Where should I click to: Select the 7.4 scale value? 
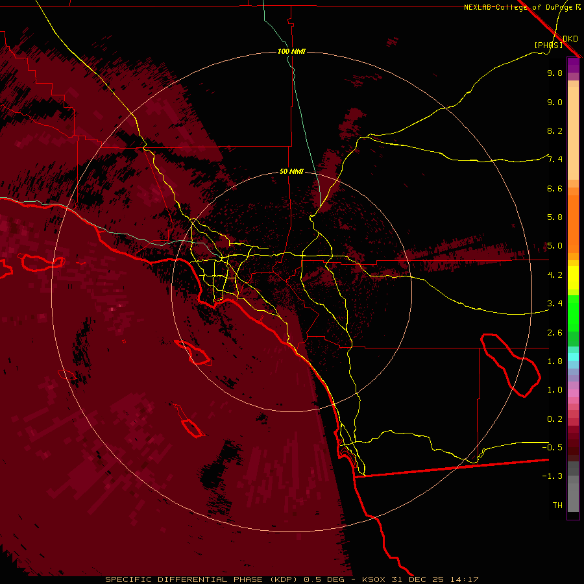click(555, 160)
